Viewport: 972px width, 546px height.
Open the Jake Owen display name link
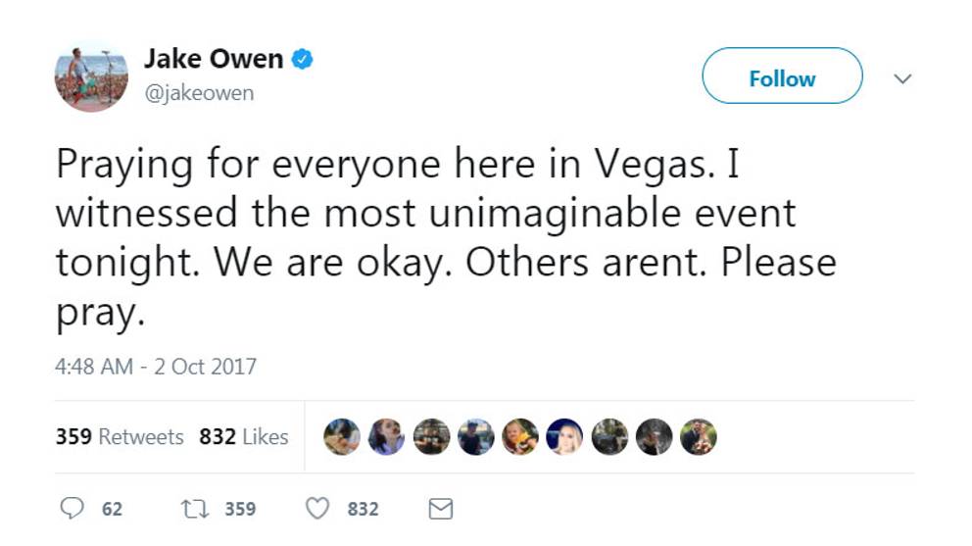pyautogui.click(x=214, y=59)
